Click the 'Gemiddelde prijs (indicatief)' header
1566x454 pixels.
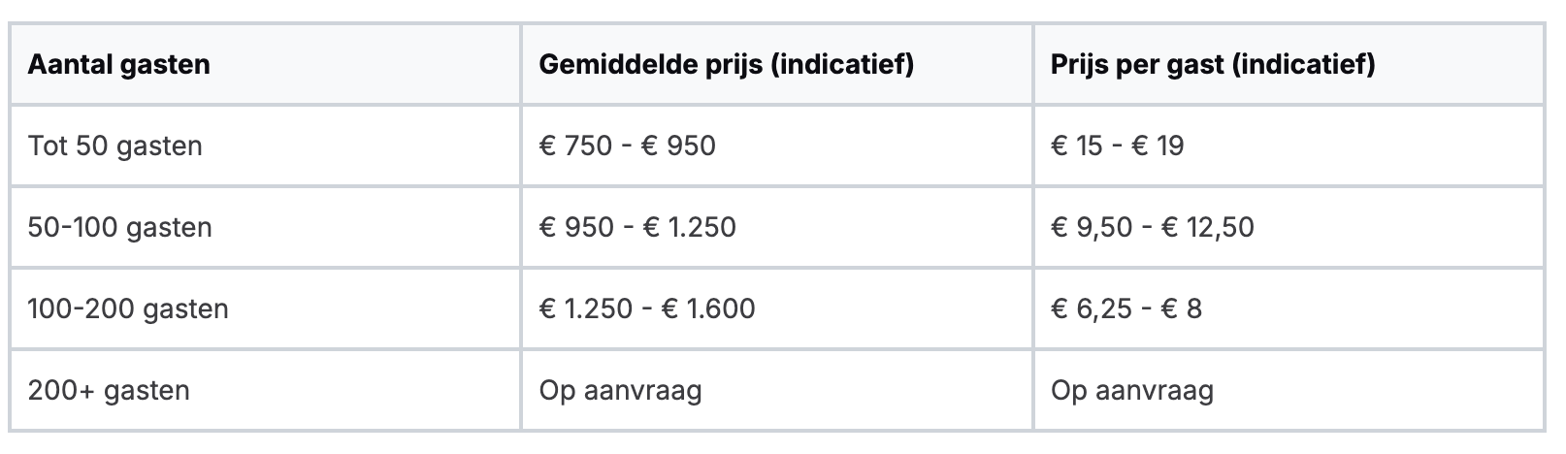pyautogui.click(x=726, y=65)
